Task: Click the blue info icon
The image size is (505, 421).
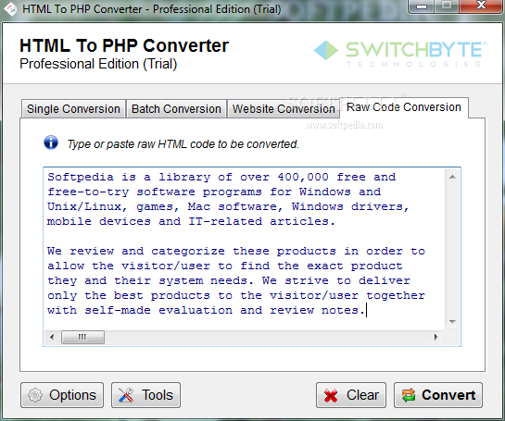Action: 51,142
